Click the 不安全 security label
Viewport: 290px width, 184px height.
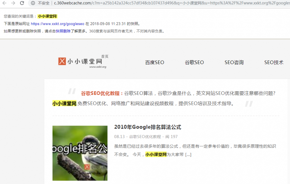(x=44, y=3)
